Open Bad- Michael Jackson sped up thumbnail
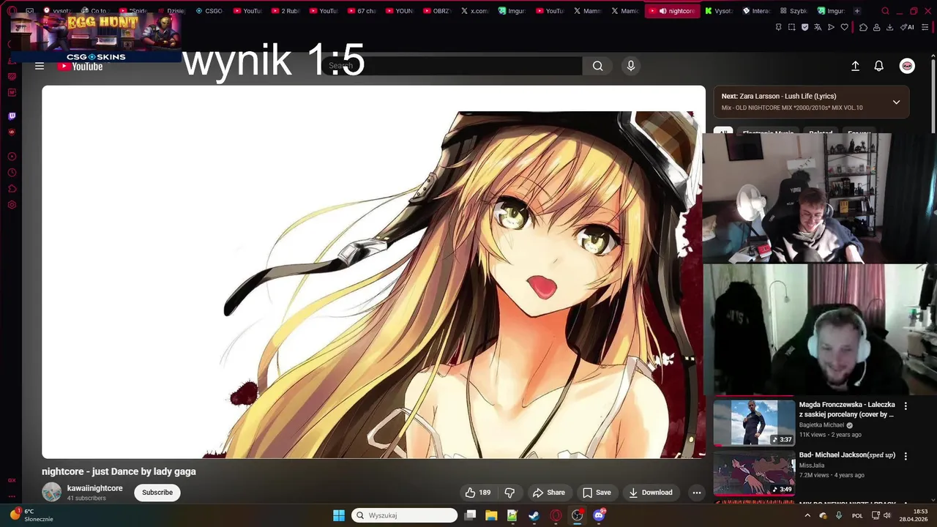 (754, 473)
